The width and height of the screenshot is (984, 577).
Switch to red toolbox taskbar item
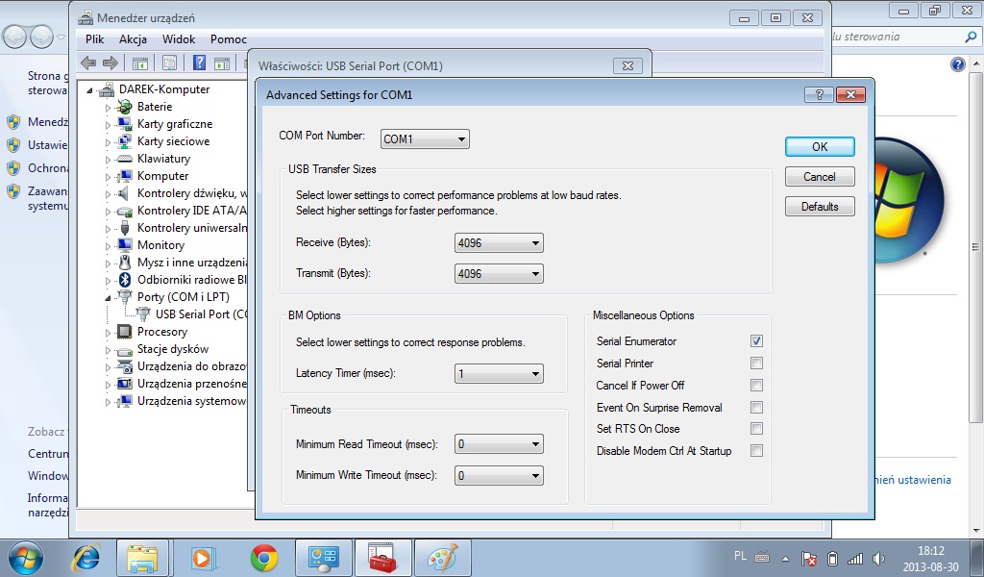point(382,558)
